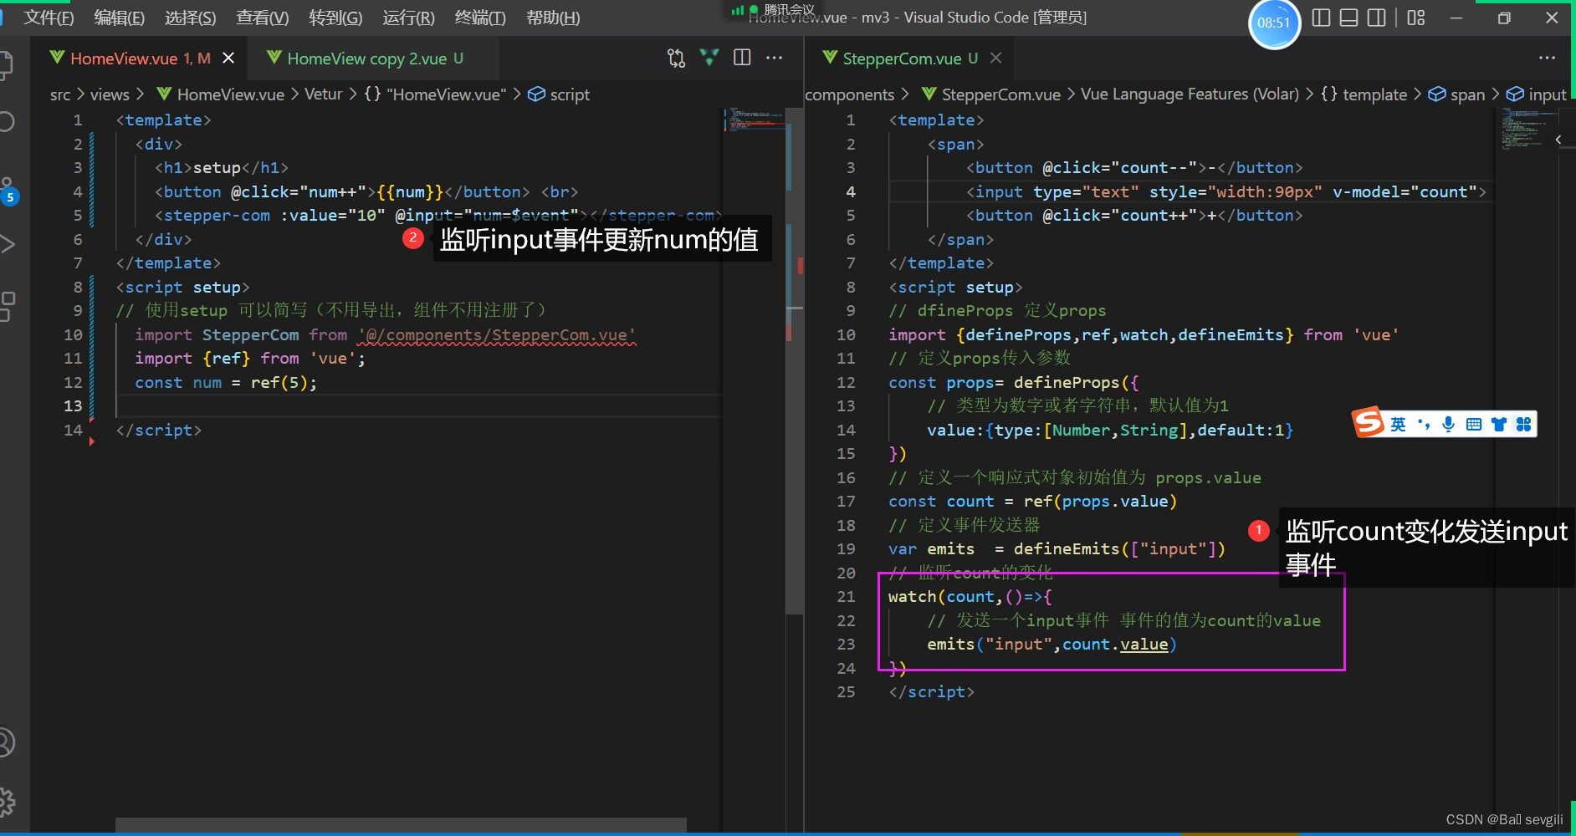Image resolution: width=1576 pixels, height=836 pixels.
Task: Open the 选择(S) menu
Action: pyautogui.click(x=191, y=18)
